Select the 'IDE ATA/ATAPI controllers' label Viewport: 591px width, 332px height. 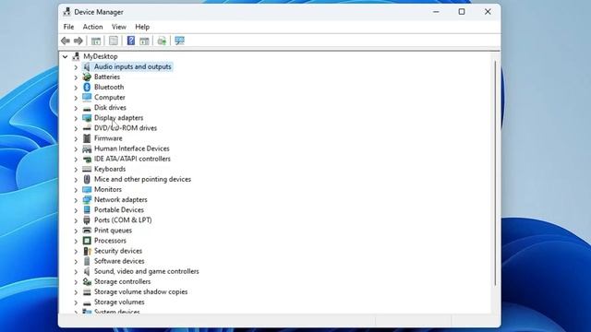pos(132,159)
